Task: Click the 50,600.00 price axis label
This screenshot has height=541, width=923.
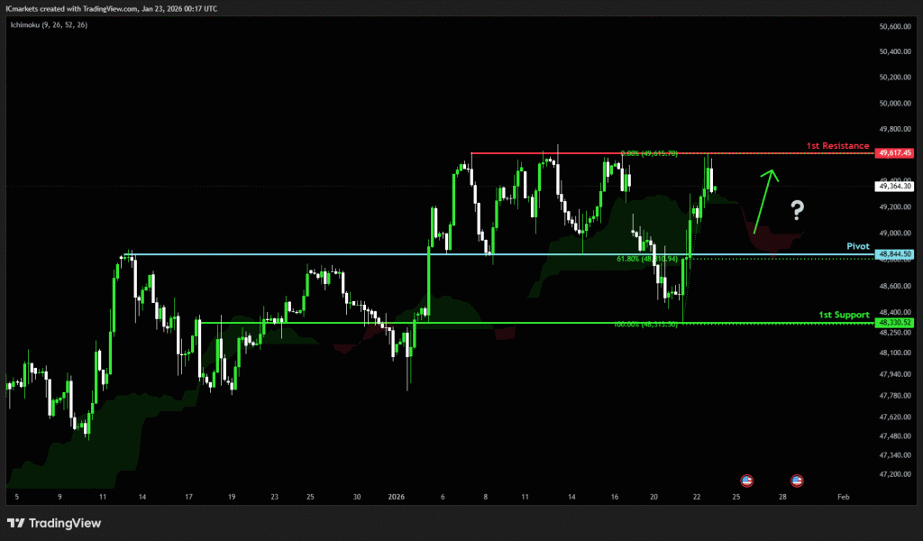Action: [894, 27]
